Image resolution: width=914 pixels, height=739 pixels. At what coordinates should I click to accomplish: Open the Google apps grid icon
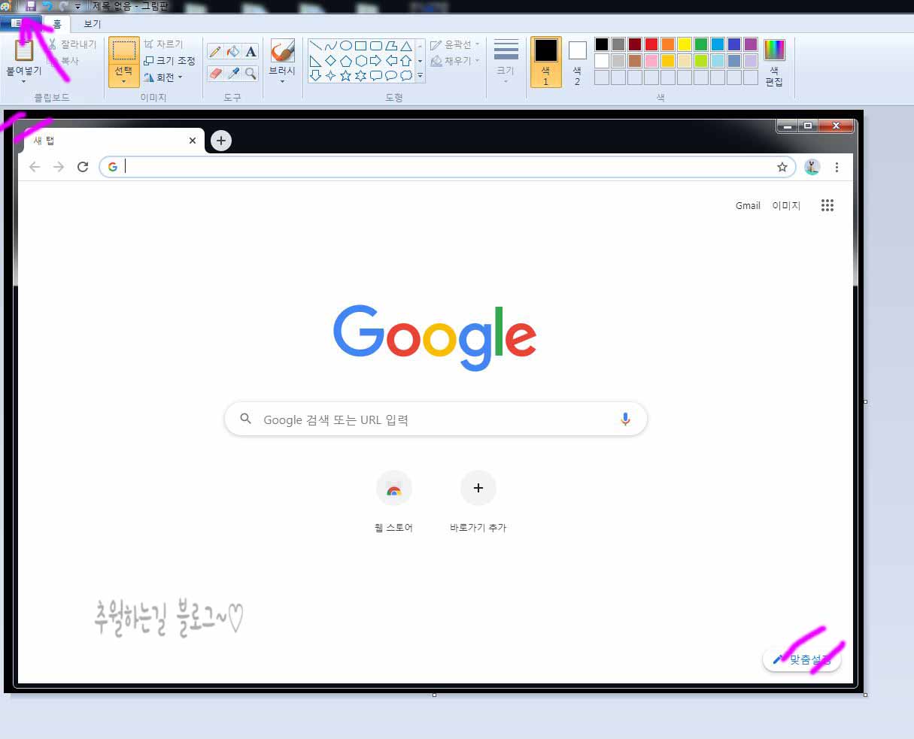tap(827, 205)
